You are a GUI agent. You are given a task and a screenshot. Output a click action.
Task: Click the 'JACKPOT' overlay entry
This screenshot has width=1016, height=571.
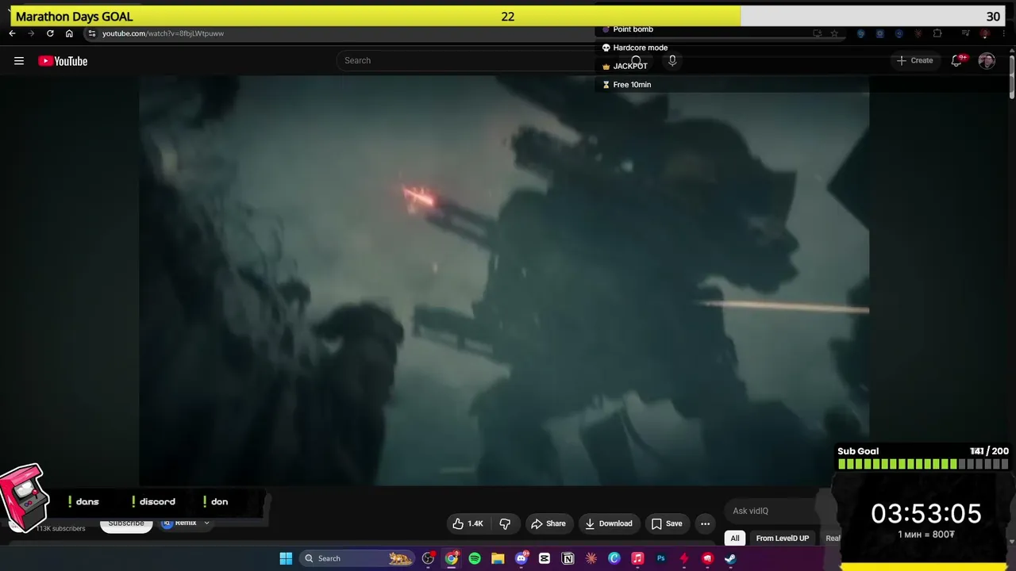629,66
